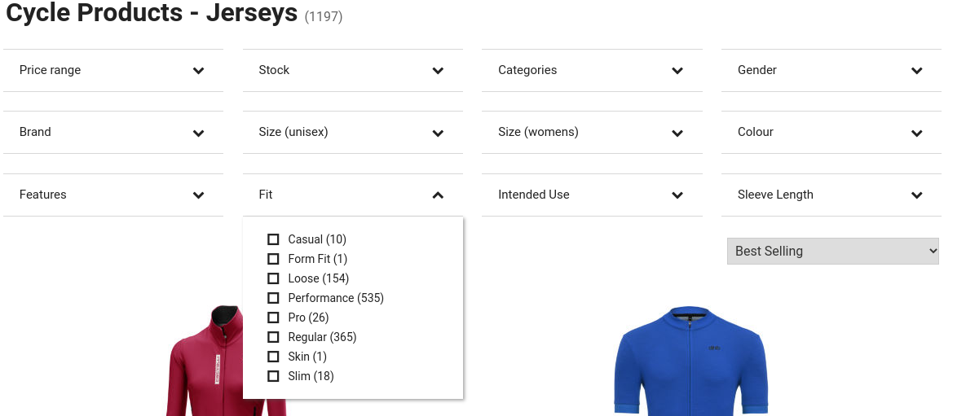
Task: Expand the Price range filter chevron
Action: (x=198, y=71)
